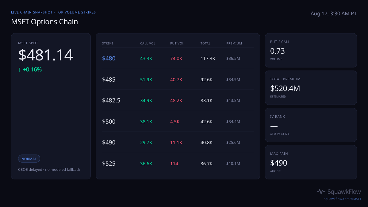This screenshot has height=207, width=368.
Task: Click the SquawkFlow pulse logo icon
Action: [321, 192]
